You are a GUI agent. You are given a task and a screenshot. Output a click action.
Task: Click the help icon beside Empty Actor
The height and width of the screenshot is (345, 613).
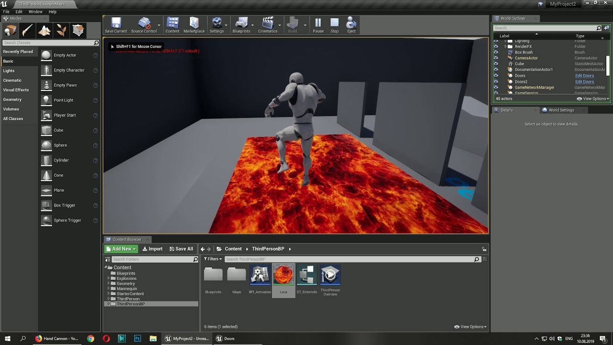(x=95, y=56)
